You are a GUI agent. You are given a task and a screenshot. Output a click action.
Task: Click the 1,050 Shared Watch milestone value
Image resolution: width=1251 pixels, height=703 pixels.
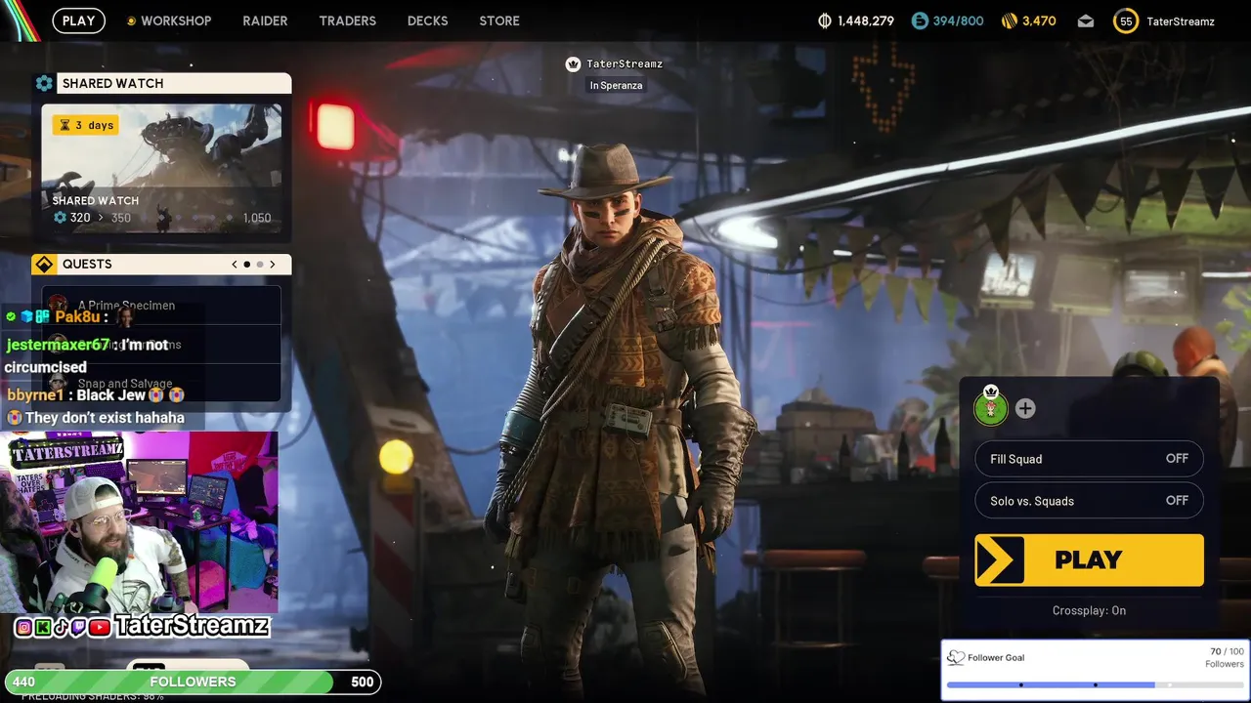pyautogui.click(x=256, y=218)
